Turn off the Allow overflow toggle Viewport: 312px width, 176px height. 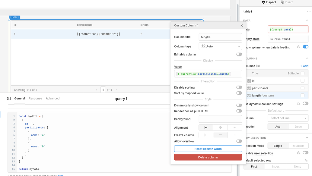coord(239,141)
